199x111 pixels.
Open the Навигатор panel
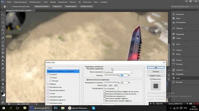(178, 14)
